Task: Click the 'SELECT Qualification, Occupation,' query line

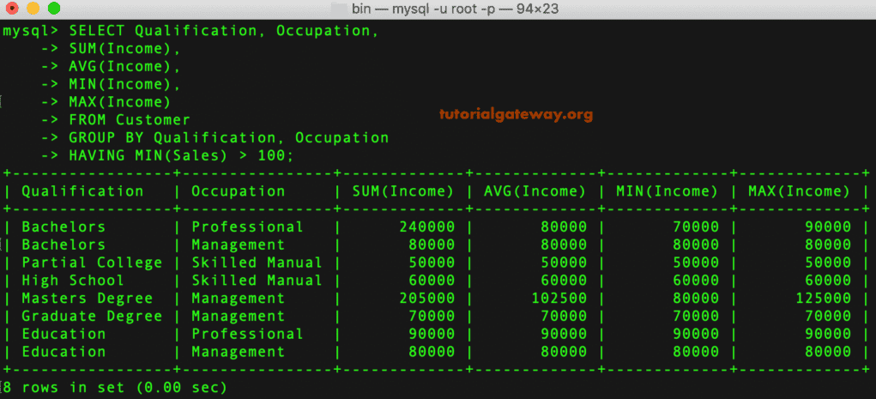Action: (x=224, y=31)
